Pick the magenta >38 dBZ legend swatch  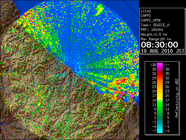160,65
